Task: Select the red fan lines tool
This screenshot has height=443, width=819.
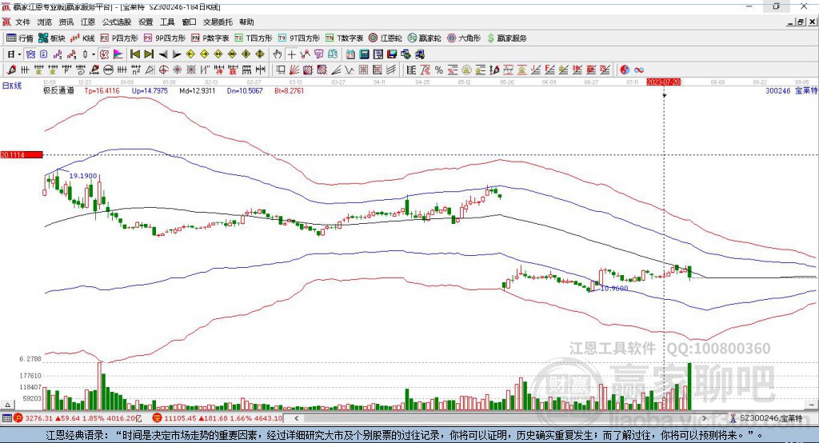Action: [x=294, y=70]
